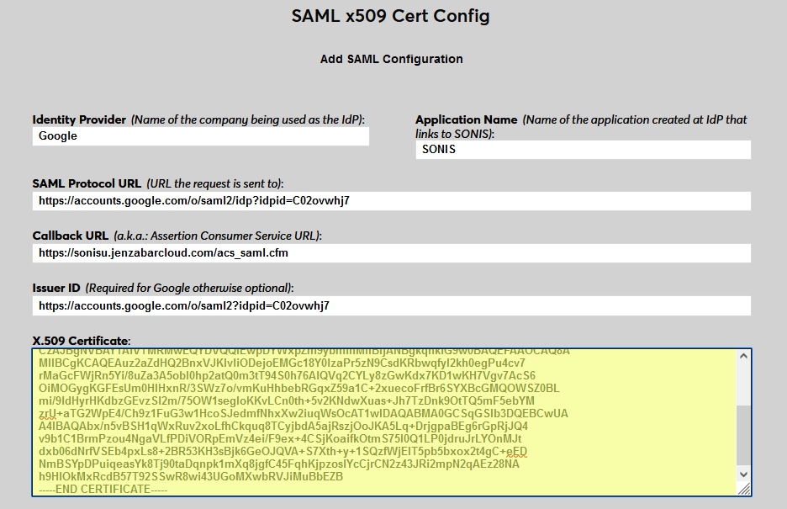787x509 pixels.
Task: Click the SAML x509 Cert Config title
Action: [x=391, y=16]
